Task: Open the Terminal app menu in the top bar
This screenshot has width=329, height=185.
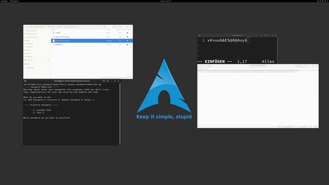Action: [x=15, y=1]
